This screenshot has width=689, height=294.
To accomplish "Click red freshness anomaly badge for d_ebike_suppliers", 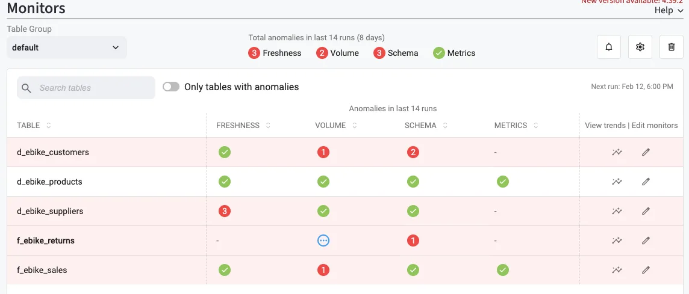I will (x=225, y=211).
